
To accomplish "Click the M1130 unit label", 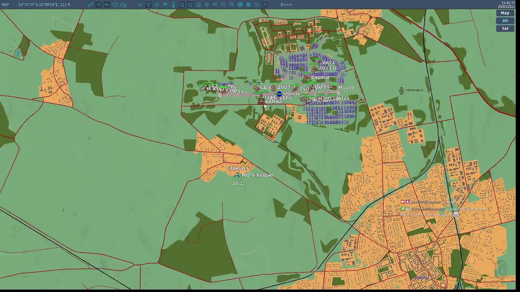I will 346,88.
